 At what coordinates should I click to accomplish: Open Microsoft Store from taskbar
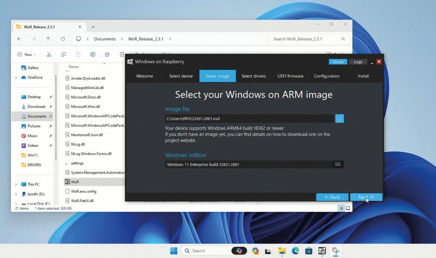309,251
